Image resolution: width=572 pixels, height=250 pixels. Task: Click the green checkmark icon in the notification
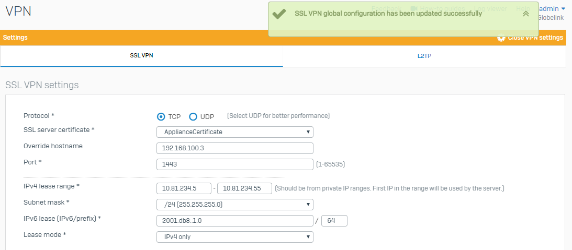tap(279, 14)
